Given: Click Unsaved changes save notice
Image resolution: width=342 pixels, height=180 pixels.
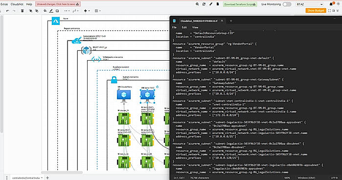Looking at the screenshot, I should point(58,4).
